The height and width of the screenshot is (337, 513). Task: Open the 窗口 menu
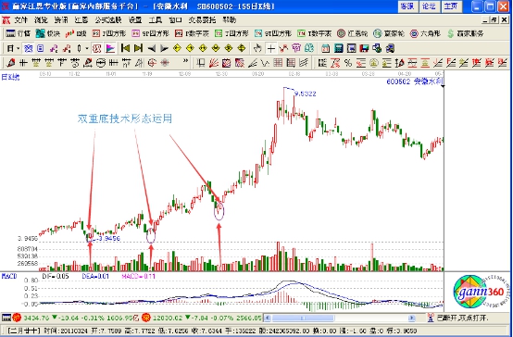(175, 20)
